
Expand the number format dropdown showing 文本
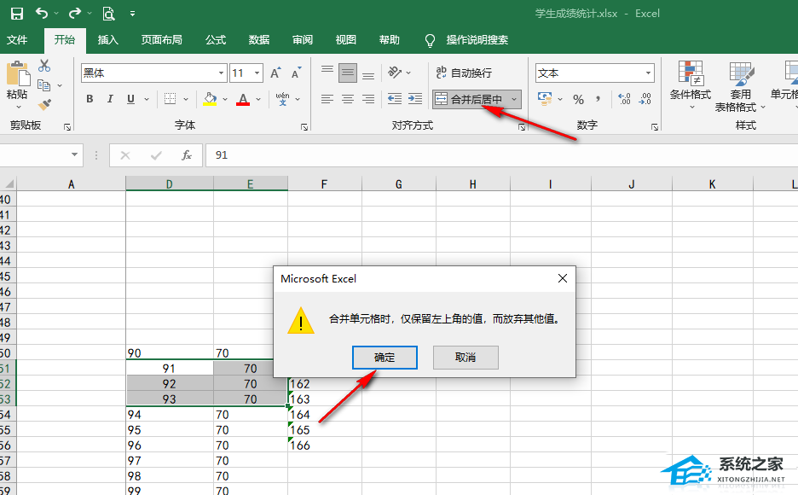coord(648,73)
